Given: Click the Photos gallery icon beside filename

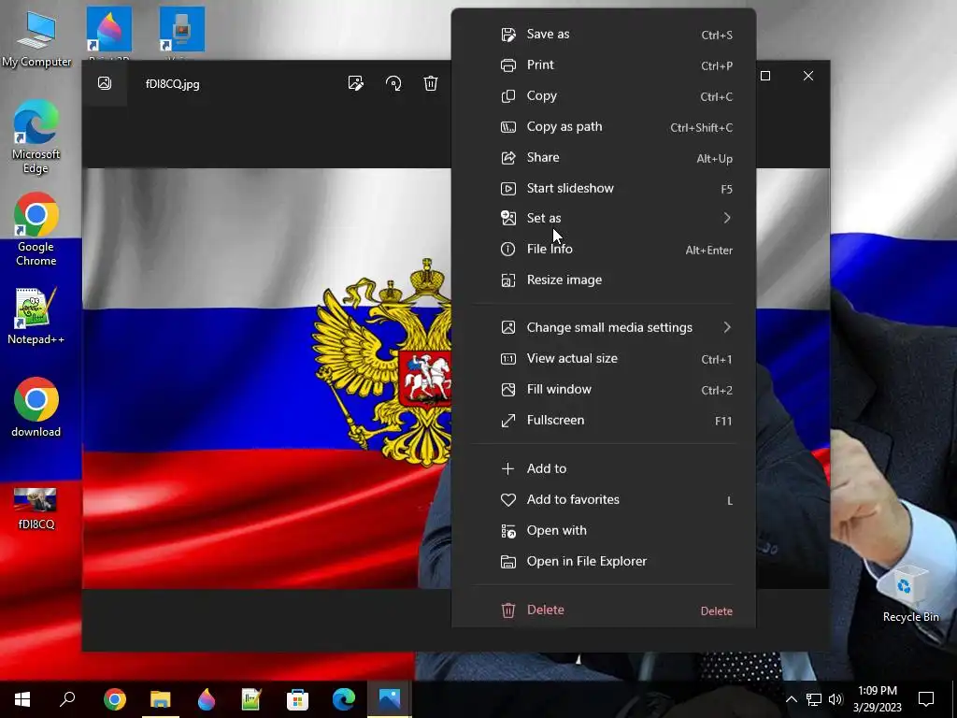Looking at the screenshot, I should pos(105,83).
